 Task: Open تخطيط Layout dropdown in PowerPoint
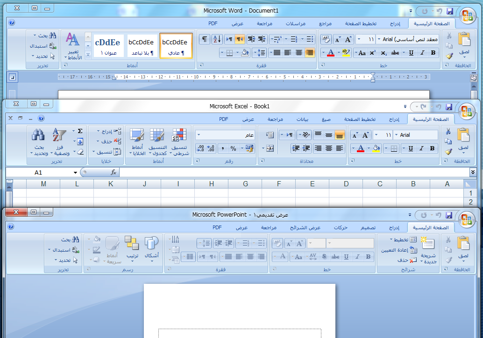(x=403, y=239)
